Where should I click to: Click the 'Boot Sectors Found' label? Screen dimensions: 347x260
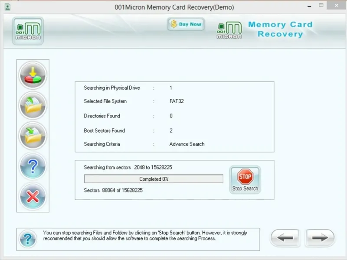click(104, 131)
